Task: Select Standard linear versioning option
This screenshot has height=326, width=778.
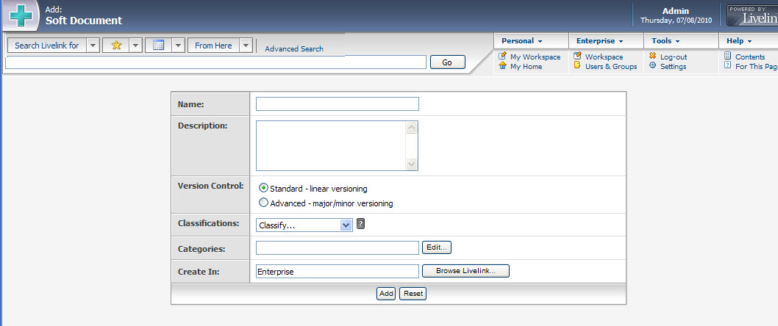Action: coord(264,188)
